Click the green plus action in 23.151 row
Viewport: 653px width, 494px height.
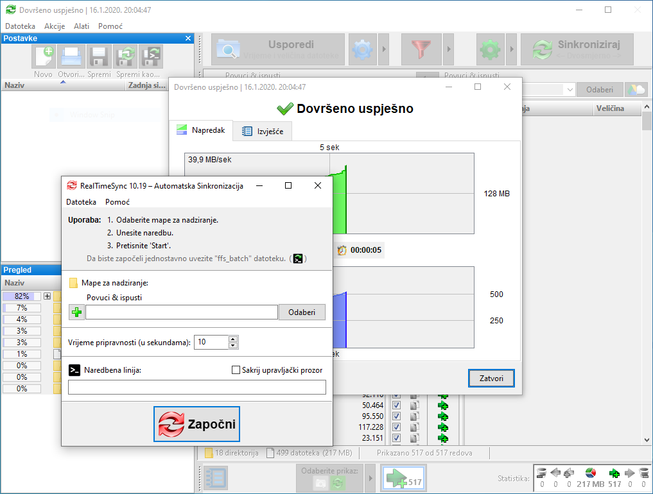[x=443, y=438]
